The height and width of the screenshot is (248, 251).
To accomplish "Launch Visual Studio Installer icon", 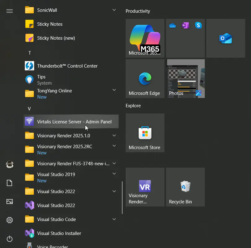I will 29,233.
